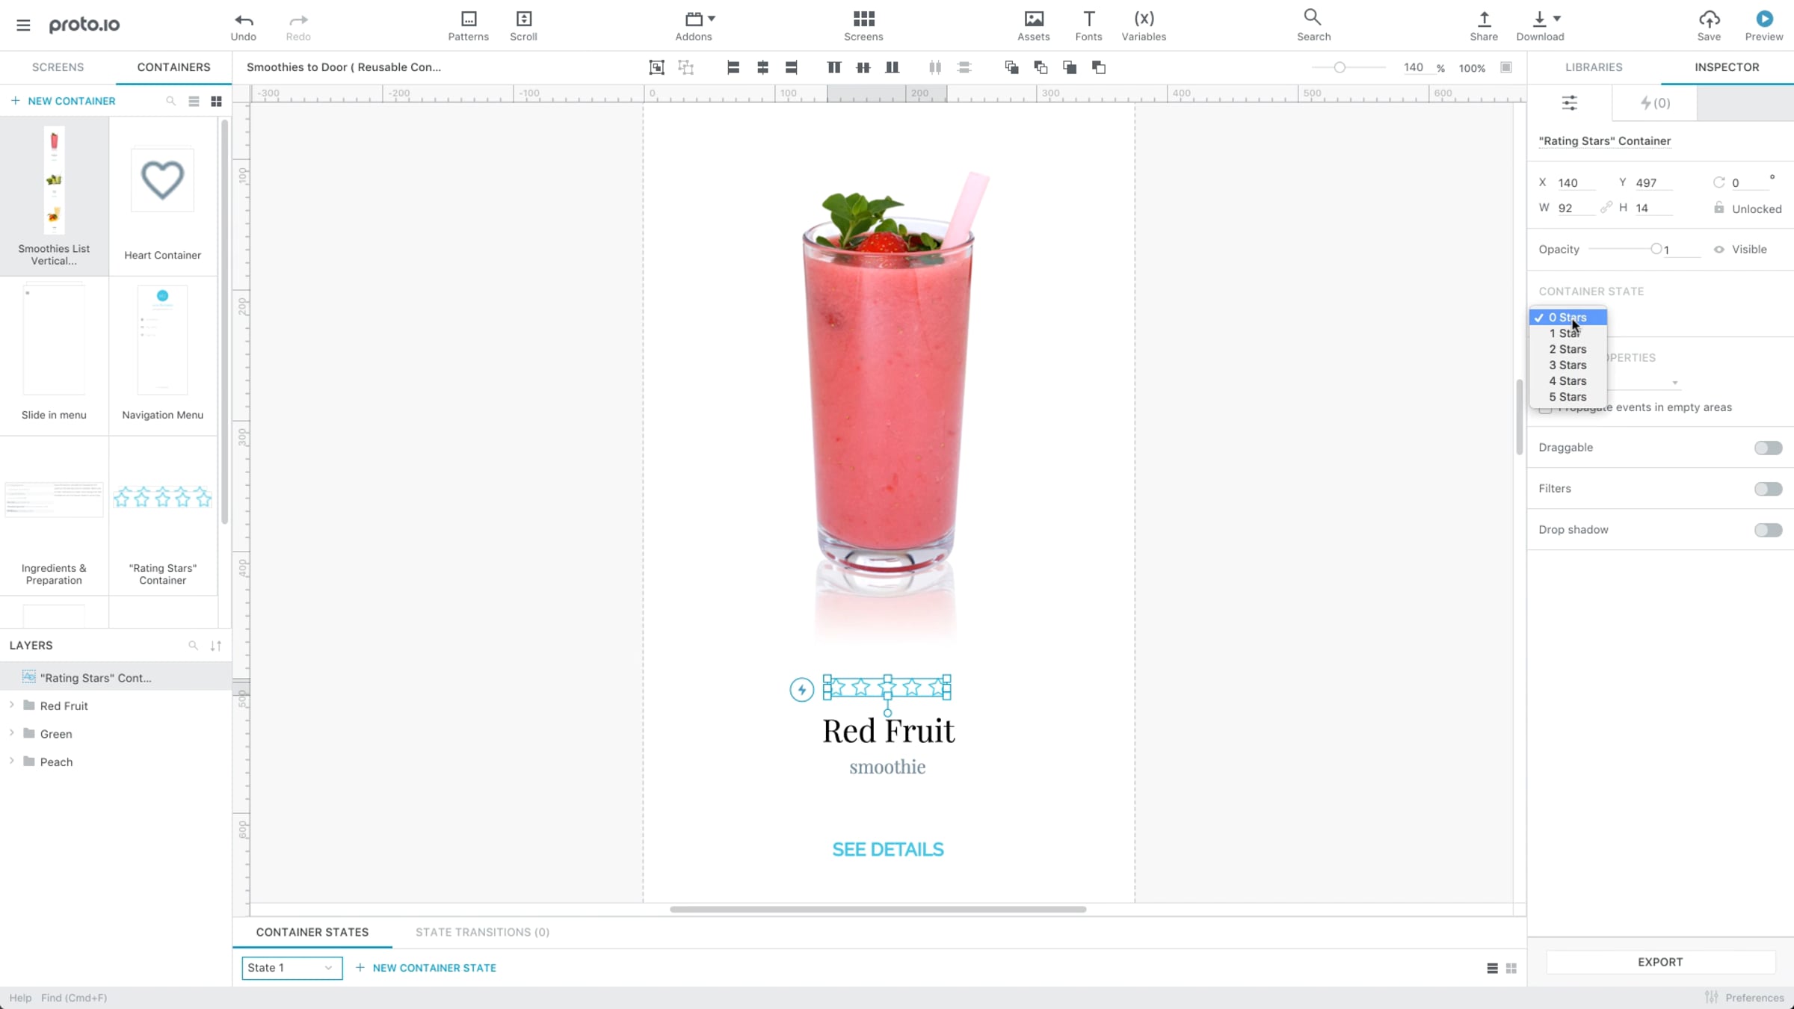Expand the Red Fruit layer folder
The height and width of the screenshot is (1009, 1794).
point(12,706)
